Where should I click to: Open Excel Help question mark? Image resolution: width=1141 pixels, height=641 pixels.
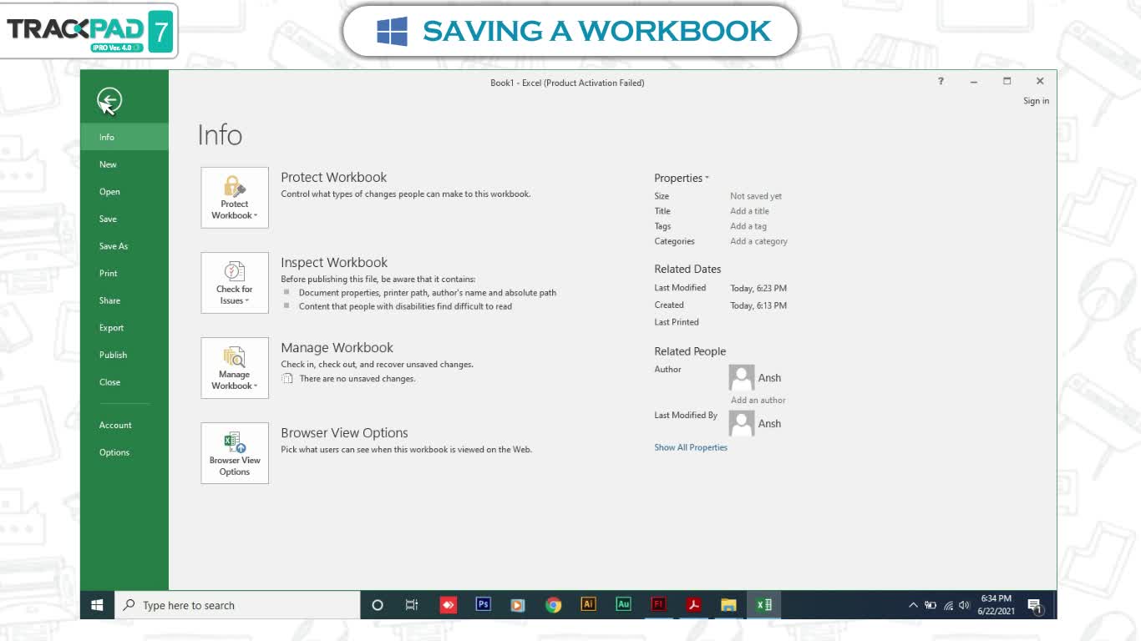941,81
